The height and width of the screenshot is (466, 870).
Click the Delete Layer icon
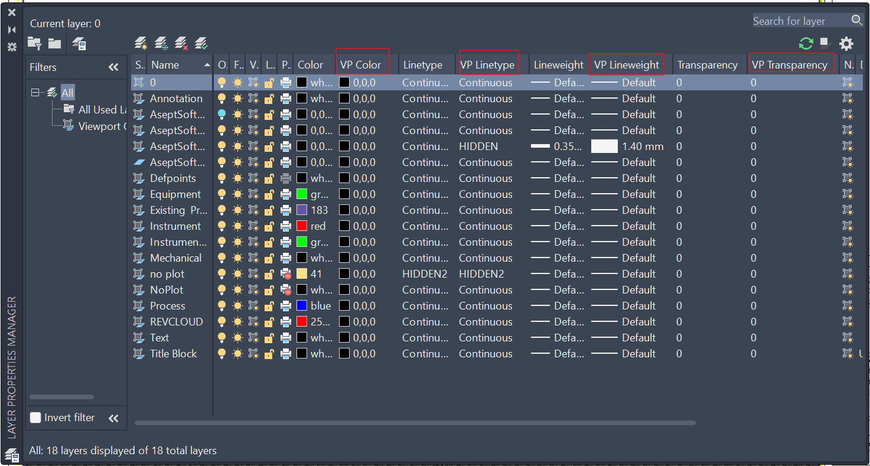tap(181, 43)
